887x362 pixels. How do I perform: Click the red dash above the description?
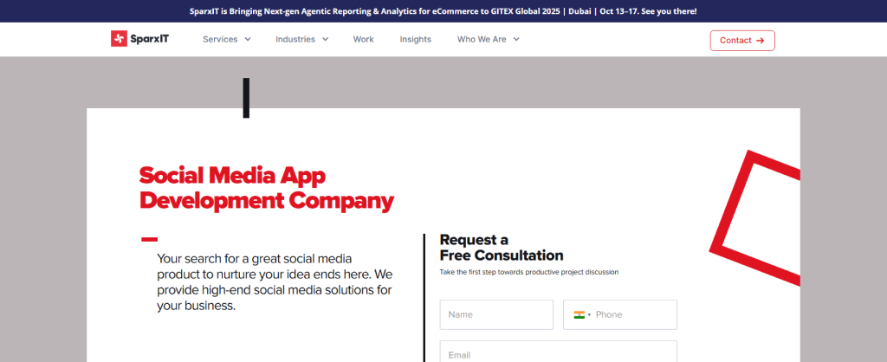point(149,239)
